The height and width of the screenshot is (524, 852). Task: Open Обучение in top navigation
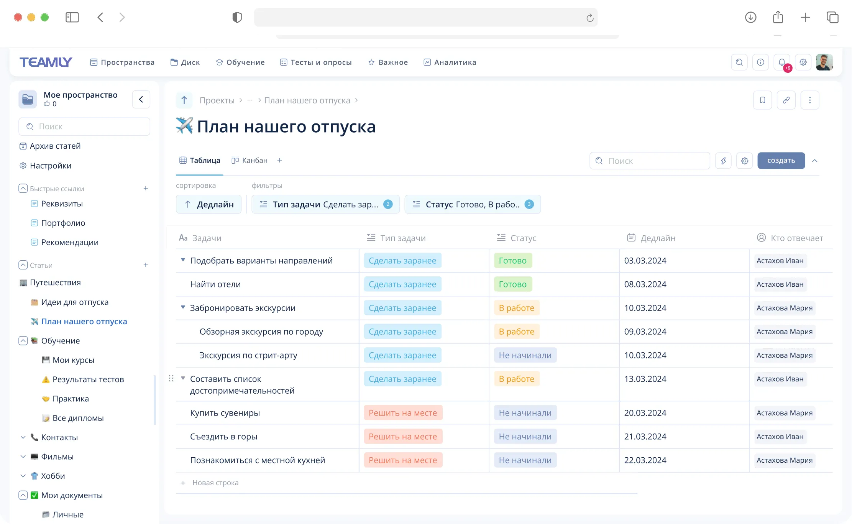(240, 62)
